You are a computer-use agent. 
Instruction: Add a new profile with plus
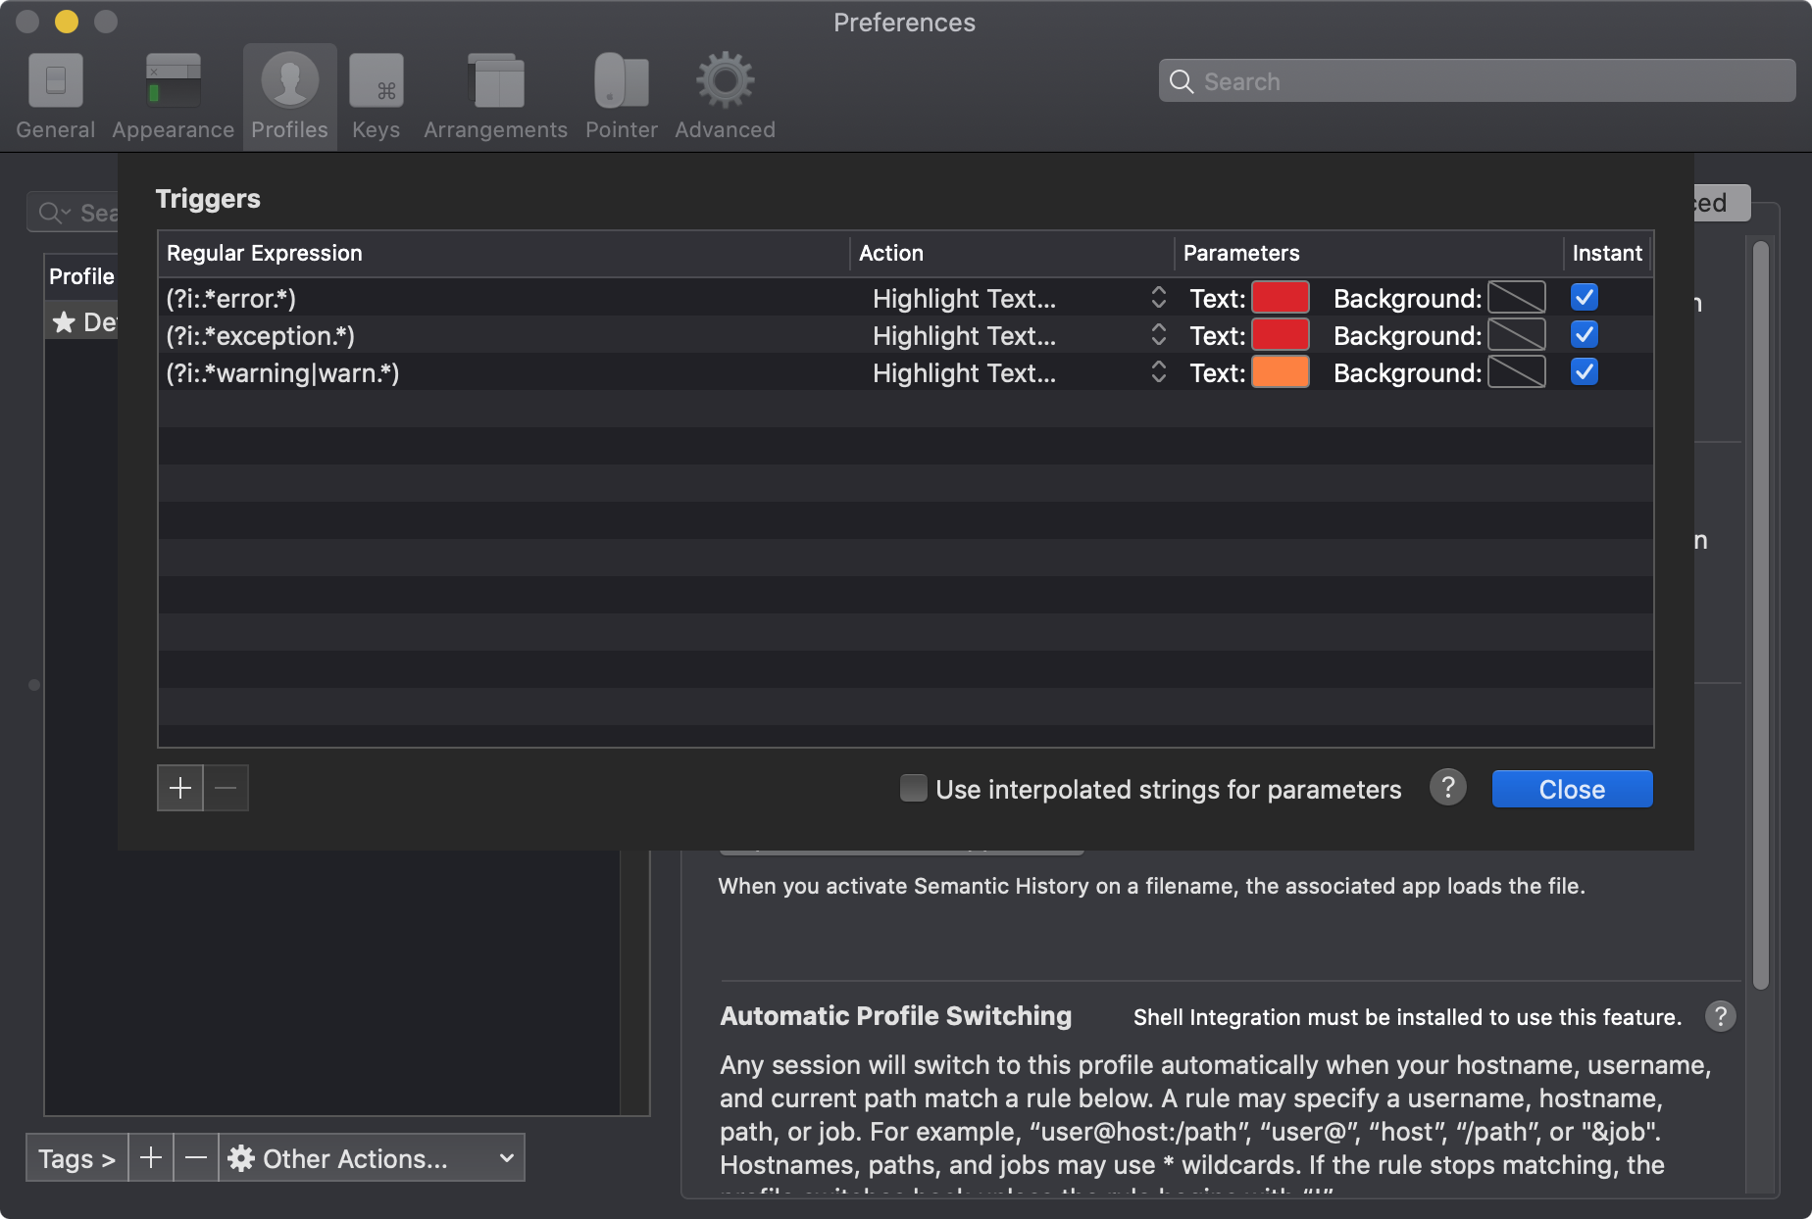(151, 1158)
